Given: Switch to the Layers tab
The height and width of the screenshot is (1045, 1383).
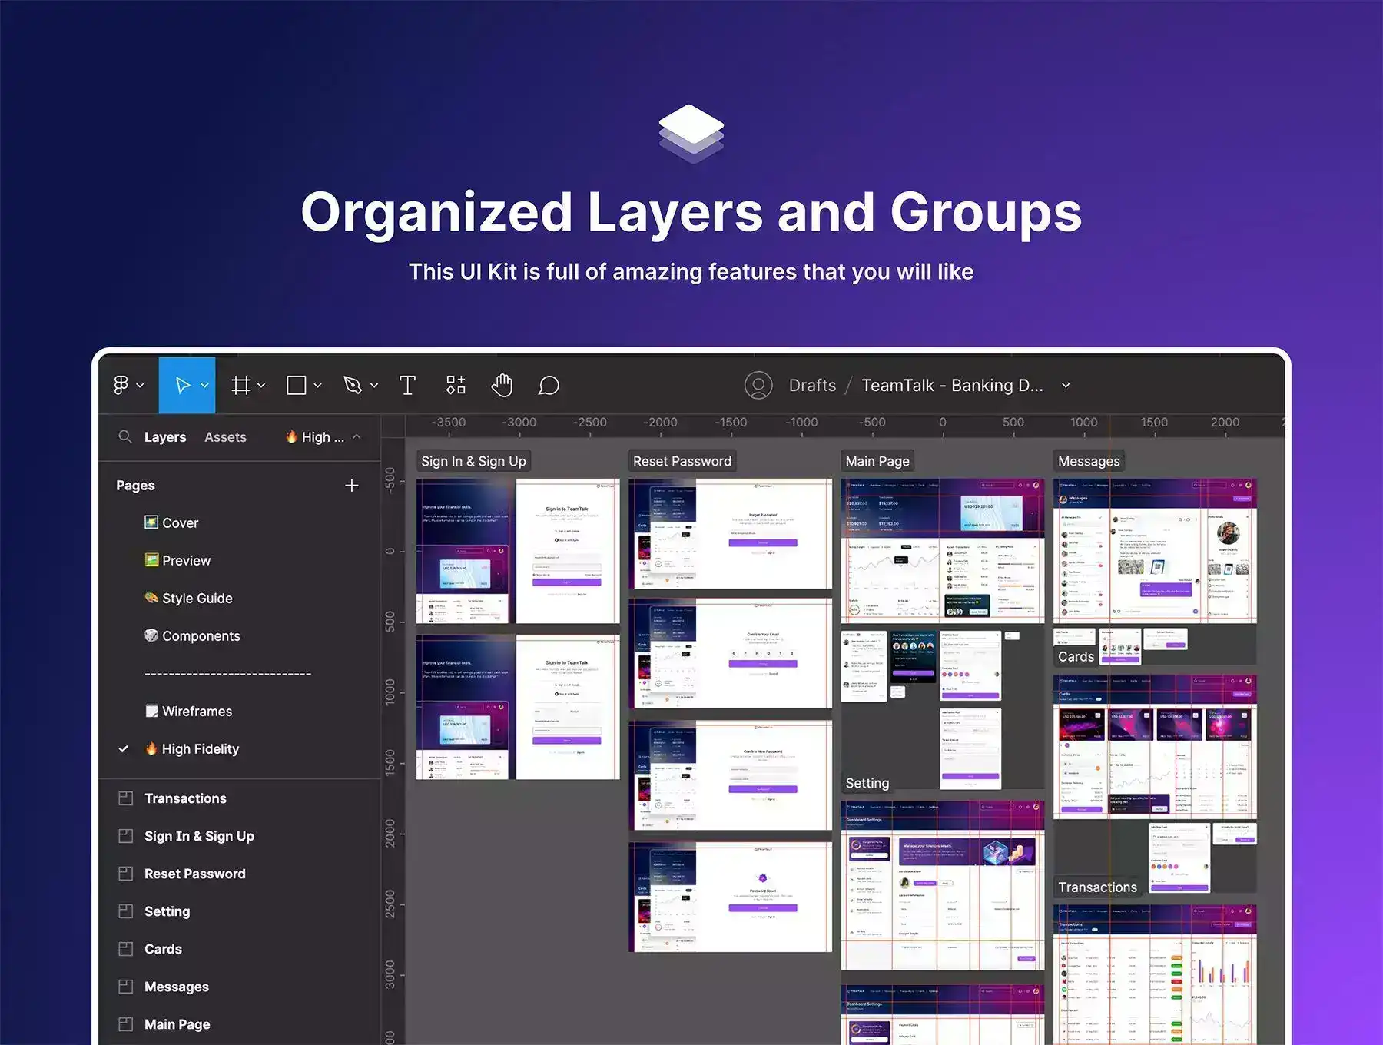Looking at the screenshot, I should (x=165, y=437).
